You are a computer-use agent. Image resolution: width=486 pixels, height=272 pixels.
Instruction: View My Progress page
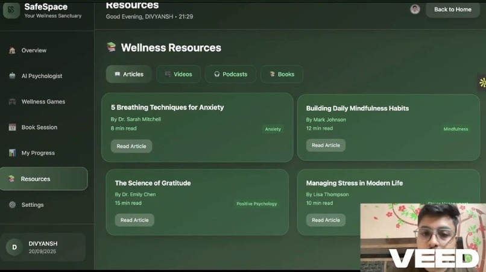(x=38, y=153)
